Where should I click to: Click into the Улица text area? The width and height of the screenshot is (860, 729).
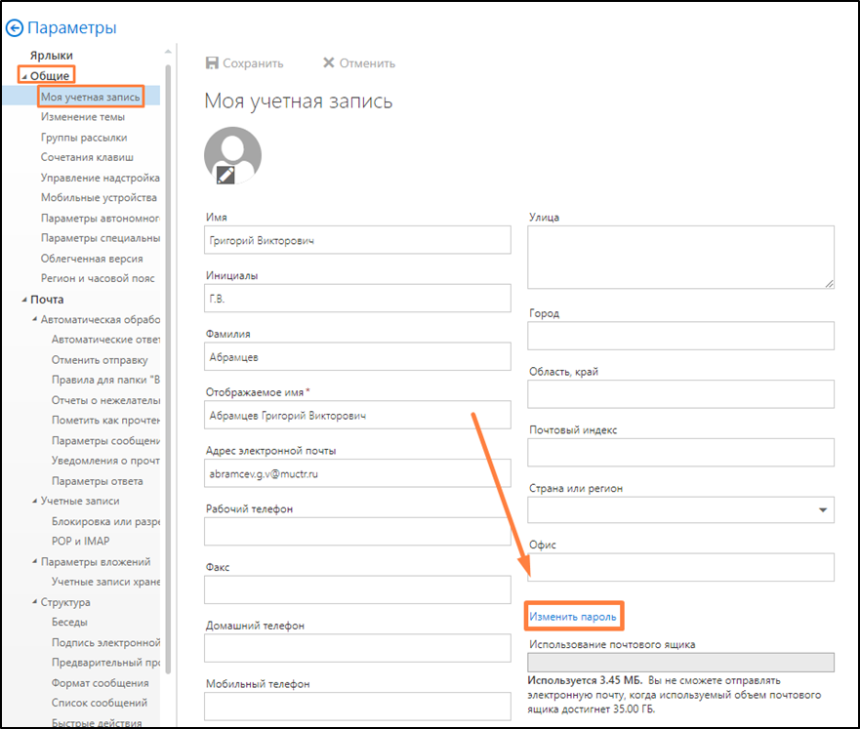tap(680, 258)
